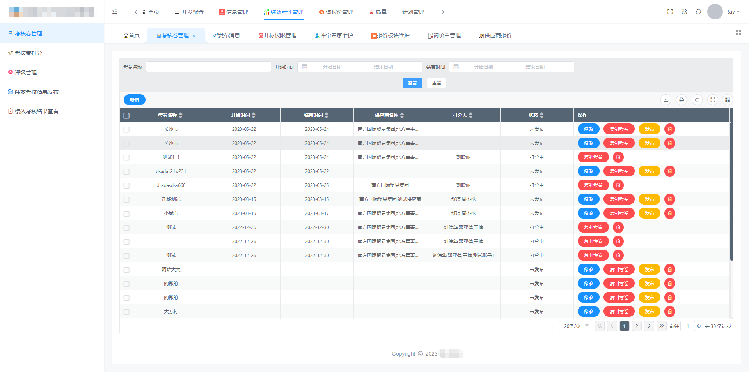Switch to 开标权限管理 tab
Viewport: 749px width, 372px height.
click(277, 35)
